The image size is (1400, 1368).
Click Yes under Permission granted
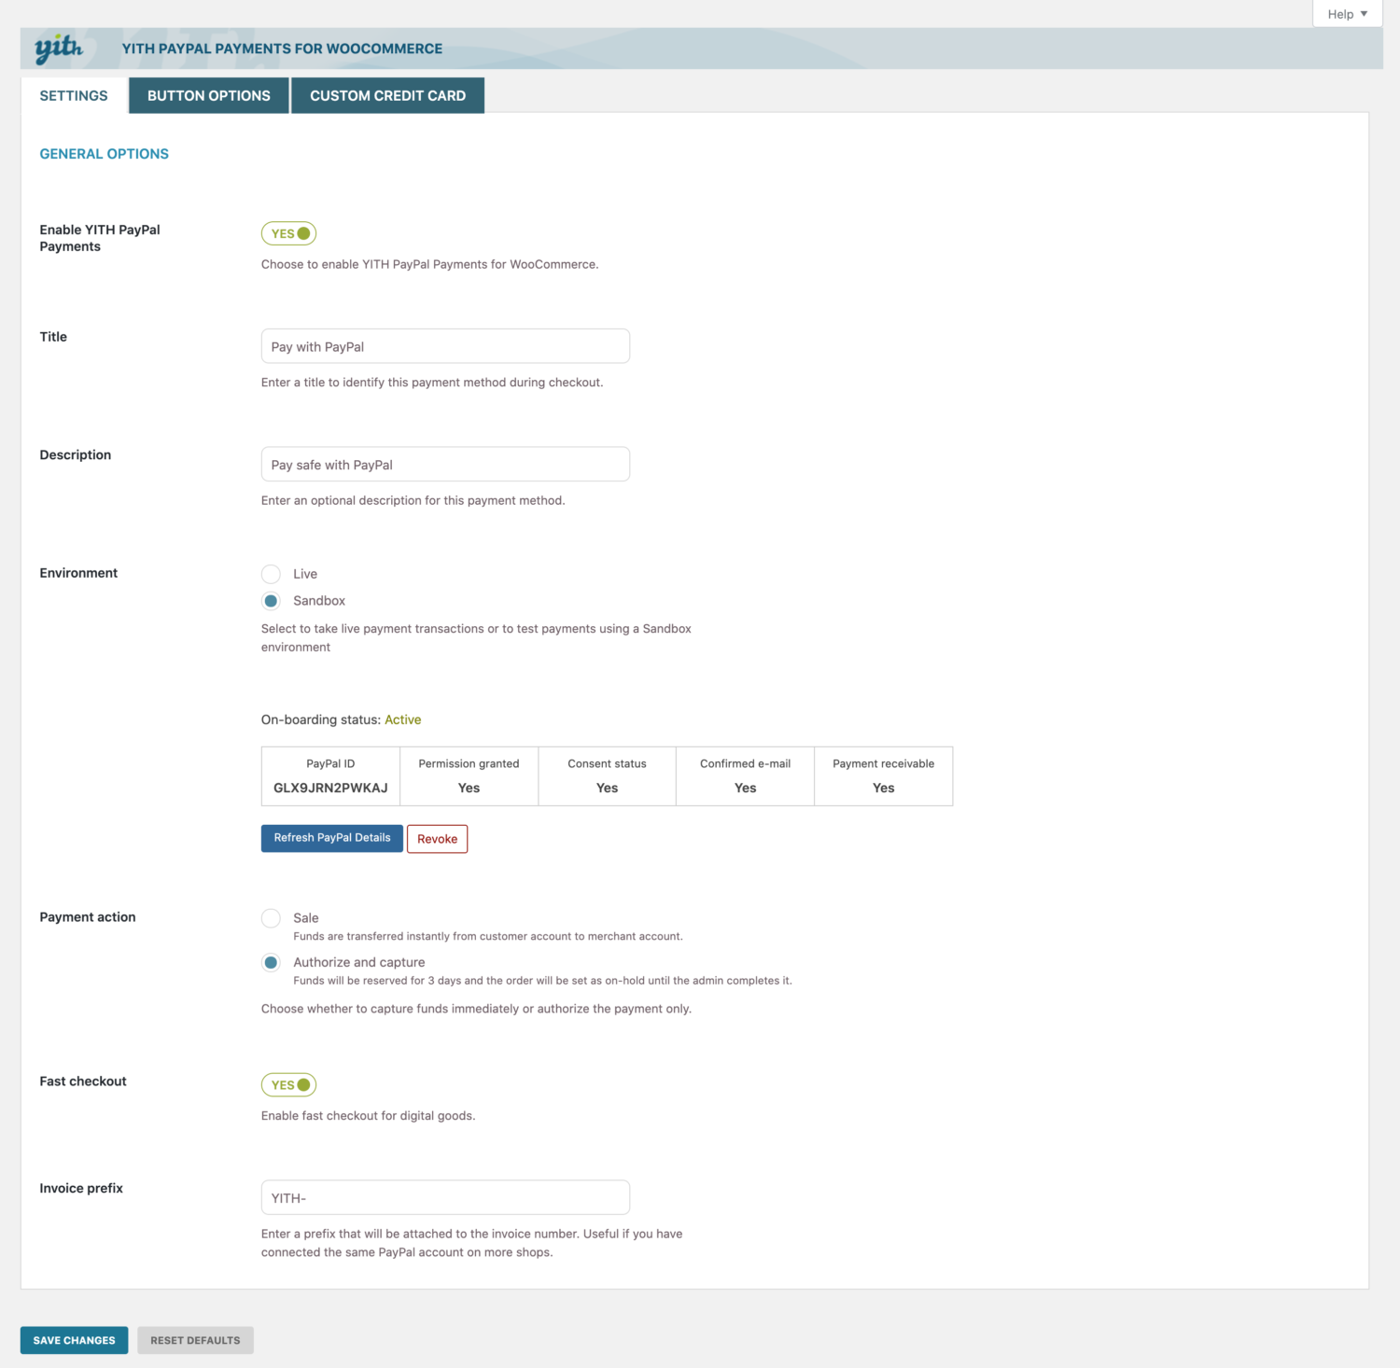pos(469,788)
